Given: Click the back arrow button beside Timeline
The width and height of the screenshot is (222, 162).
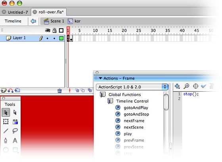Looking at the screenshot, I should coord(33,21).
